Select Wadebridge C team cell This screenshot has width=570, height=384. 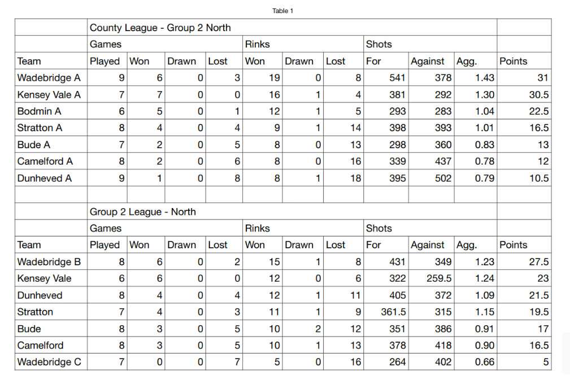pos(51,362)
